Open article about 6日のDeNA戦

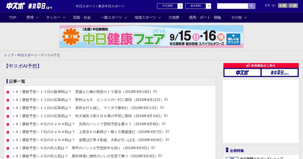point(88,140)
